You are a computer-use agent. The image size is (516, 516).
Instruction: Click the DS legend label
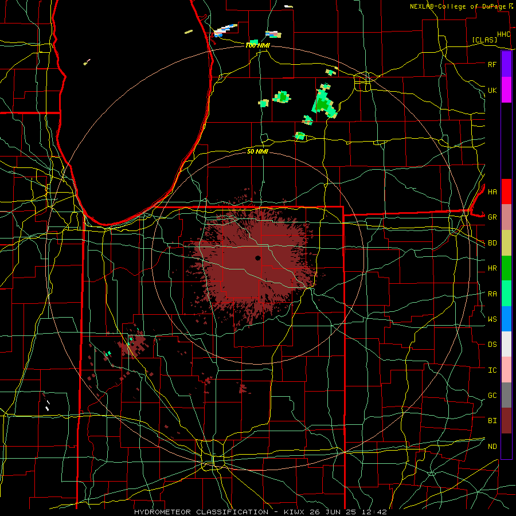point(492,345)
